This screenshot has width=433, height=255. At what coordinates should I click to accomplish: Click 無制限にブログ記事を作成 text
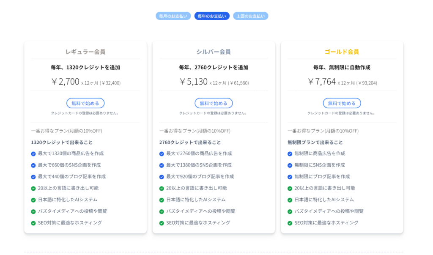pyautogui.click(x=322, y=176)
